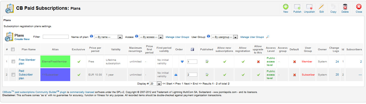
Task: Click the info icon next to User Group filter
Action: 208,36
